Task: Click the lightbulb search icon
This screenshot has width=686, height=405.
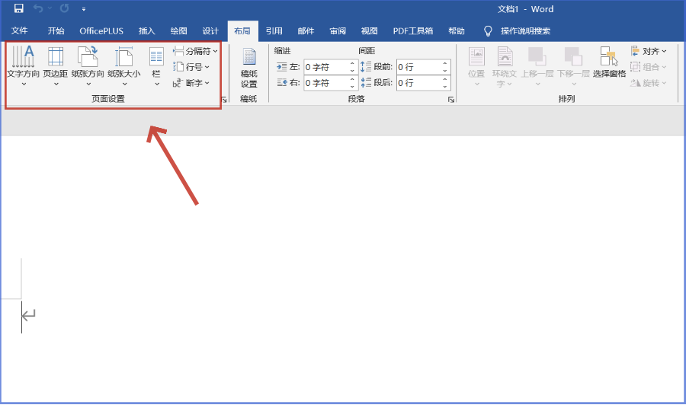Action: 488,31
